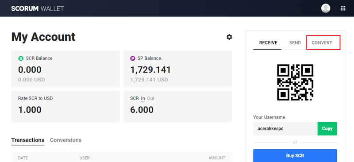Click the Amount column header
The width and height of the screenshot is (354, 162).
pos(217,158)
